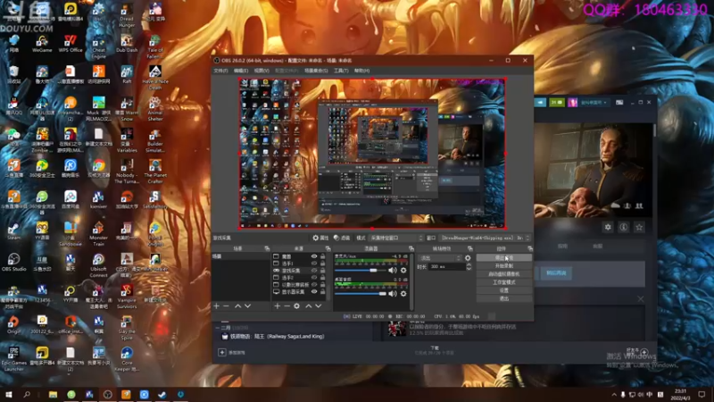Viewport: 714px width, 402px height.
Task: Click the 开始录制 start recording button
Action: tap(504, 265)
